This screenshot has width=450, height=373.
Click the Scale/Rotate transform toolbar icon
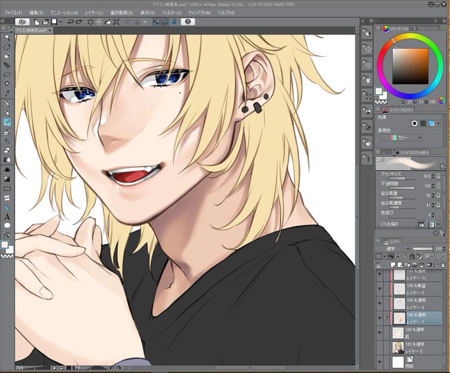coord(116,22)
